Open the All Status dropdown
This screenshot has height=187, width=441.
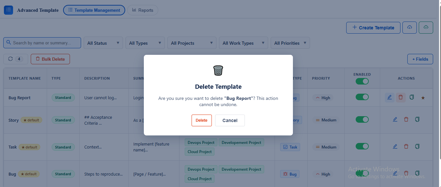[103, 43]
